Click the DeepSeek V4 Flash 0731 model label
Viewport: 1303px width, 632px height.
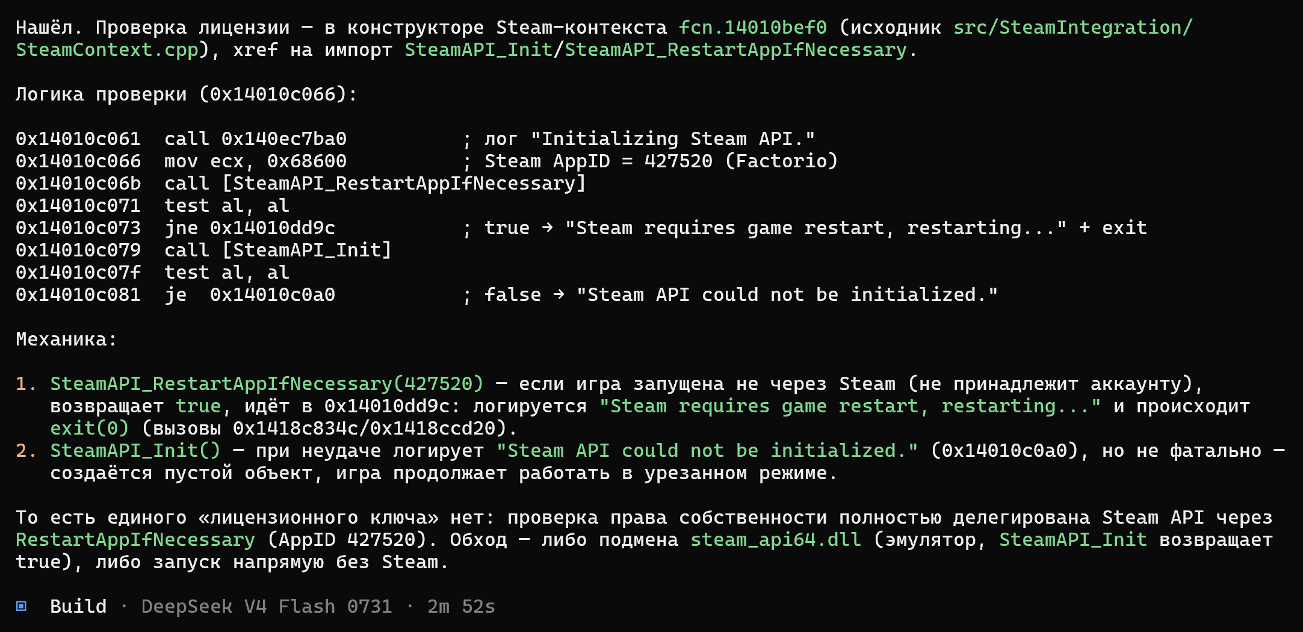[x=267, y=606]
